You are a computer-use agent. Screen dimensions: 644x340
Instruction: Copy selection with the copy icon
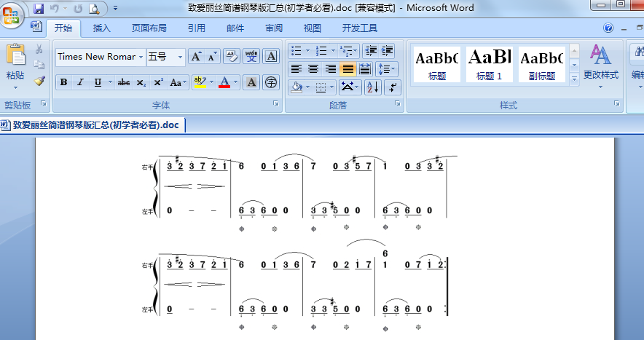point(39,65)
